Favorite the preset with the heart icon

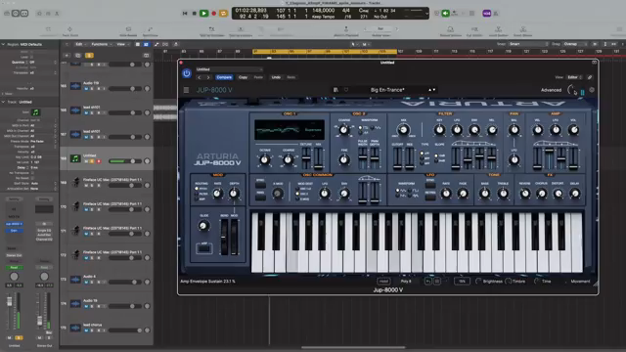(346, 90)
